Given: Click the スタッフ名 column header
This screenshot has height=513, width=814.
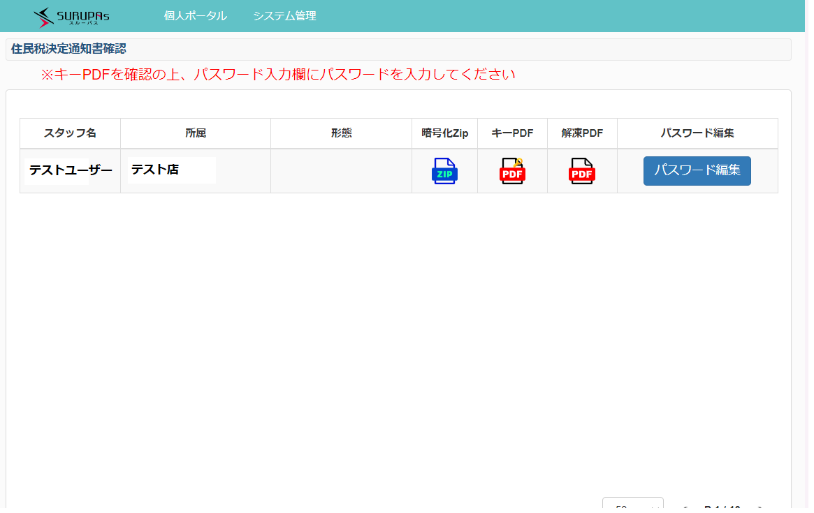Looking at the screenshot, I should [70, 133].
